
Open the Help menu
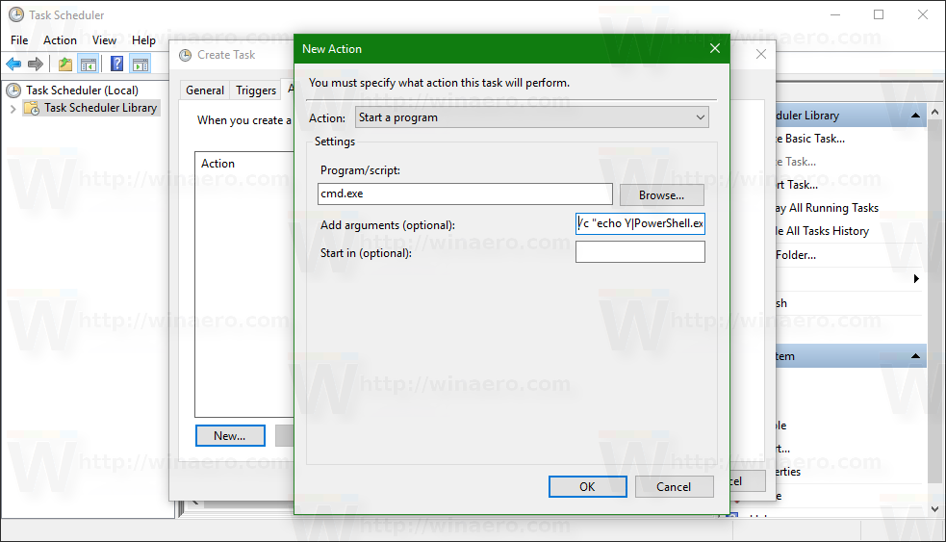pos(143,40)
